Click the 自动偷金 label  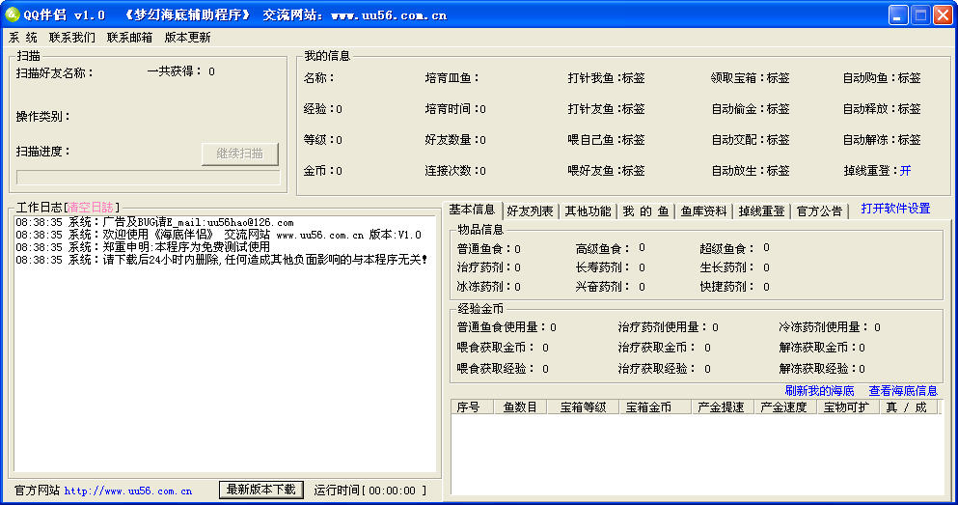point(751,109)
